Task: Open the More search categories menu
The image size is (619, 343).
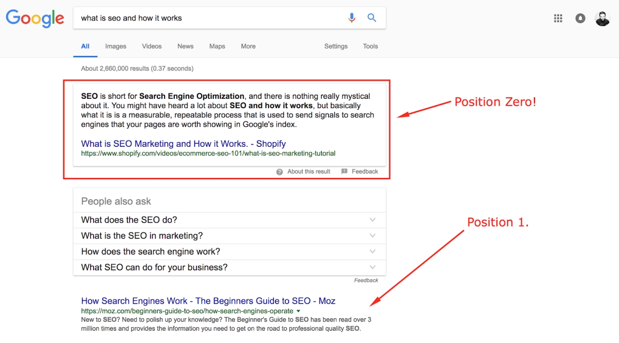Action: pyautogui.click(x=248, y=46)
